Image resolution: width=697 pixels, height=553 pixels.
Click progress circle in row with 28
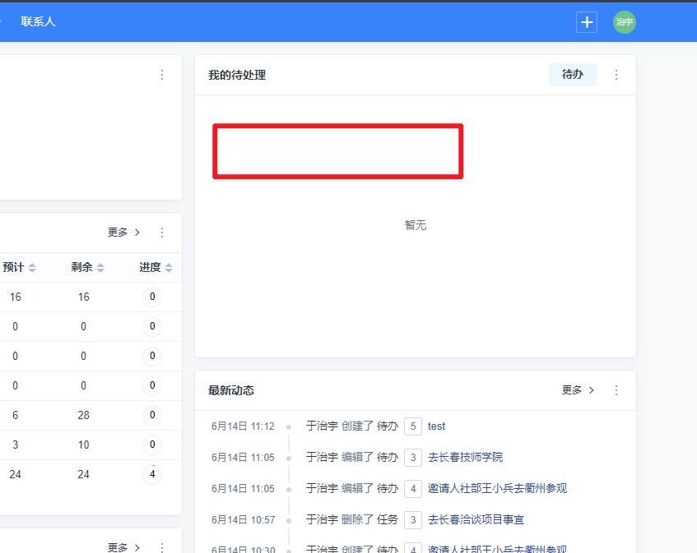point(152,415)
